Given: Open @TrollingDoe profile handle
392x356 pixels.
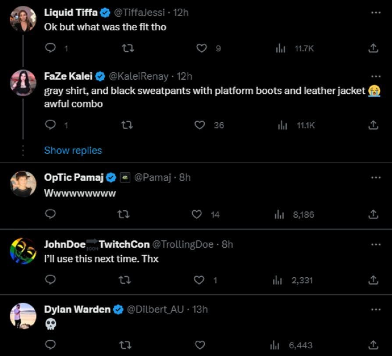Looking at the screenshot, I should coord(182,244).
